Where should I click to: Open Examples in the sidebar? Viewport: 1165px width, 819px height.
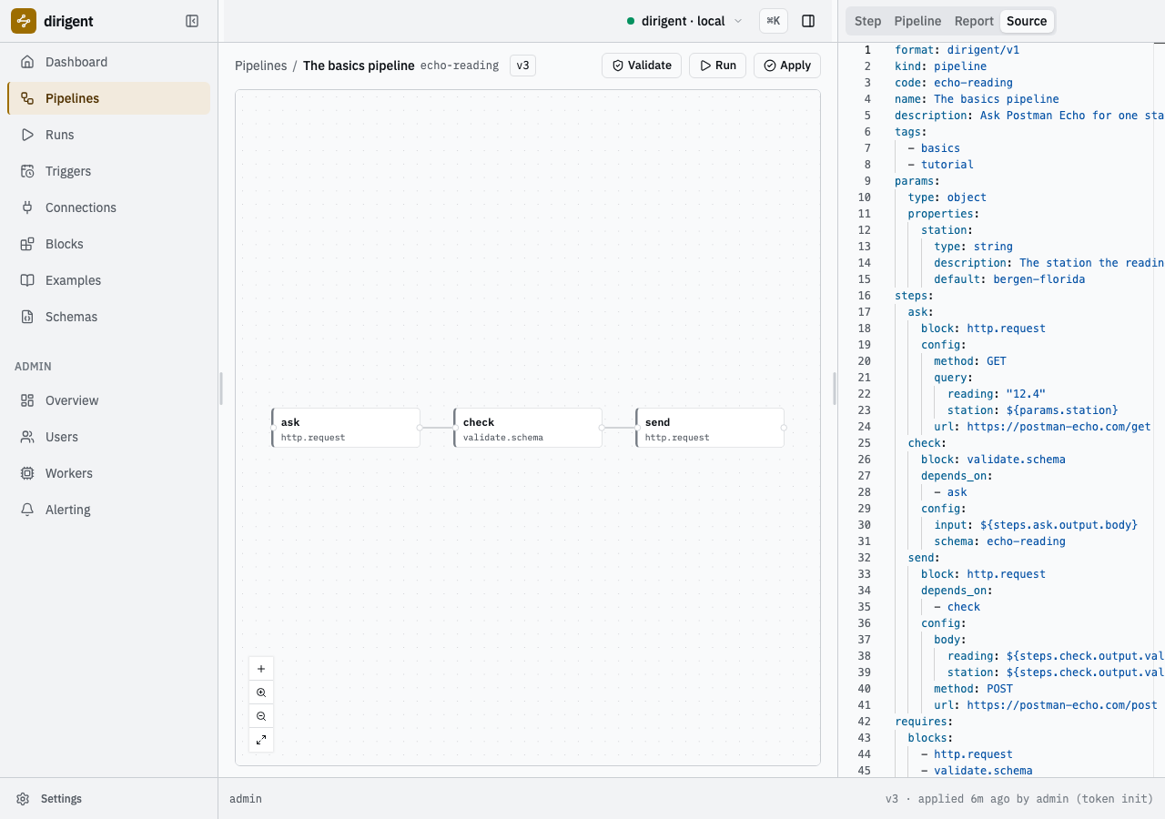(108, 280)
